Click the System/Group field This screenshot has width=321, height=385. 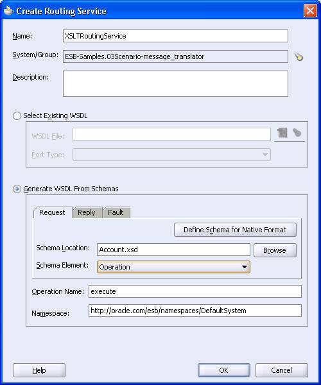(175, 56)
